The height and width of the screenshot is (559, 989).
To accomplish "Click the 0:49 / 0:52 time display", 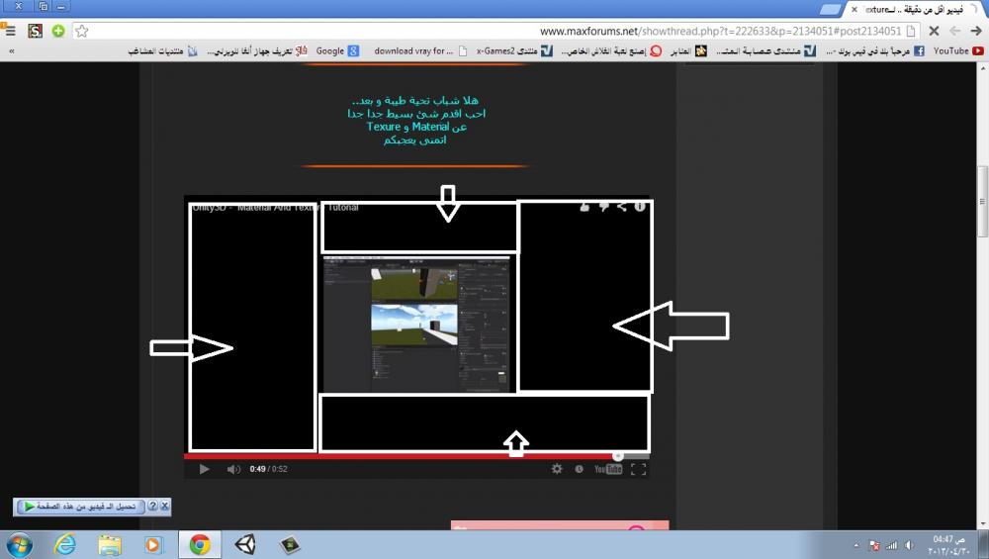I will 268,469.
